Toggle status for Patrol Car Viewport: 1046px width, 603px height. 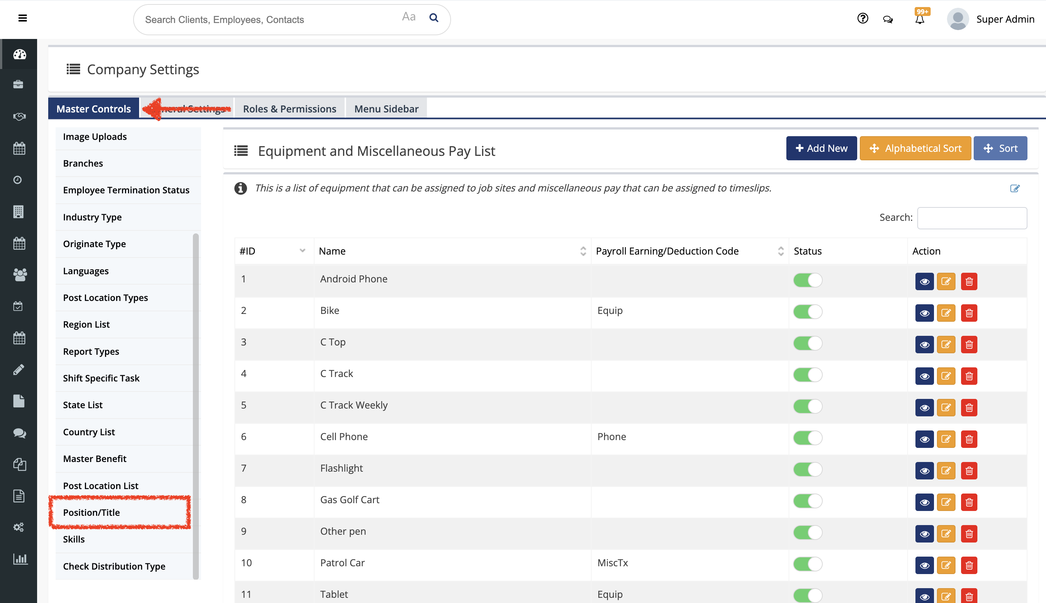(807, 564)
